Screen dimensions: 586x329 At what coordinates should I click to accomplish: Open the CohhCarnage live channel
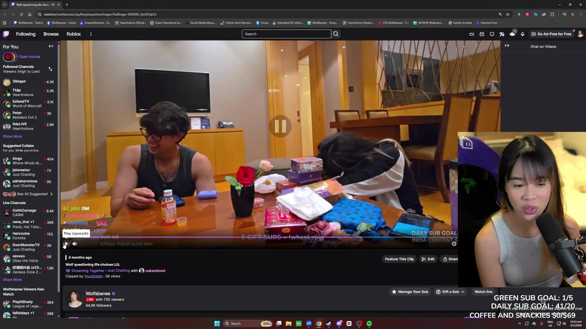click(28, 212)
